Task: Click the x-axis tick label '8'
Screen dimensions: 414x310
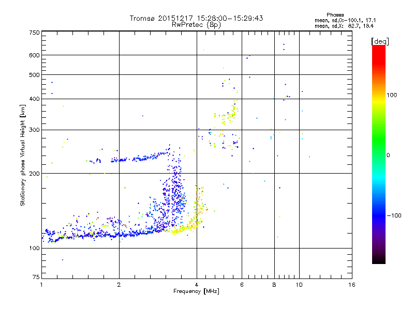Action: coord(274,285)
